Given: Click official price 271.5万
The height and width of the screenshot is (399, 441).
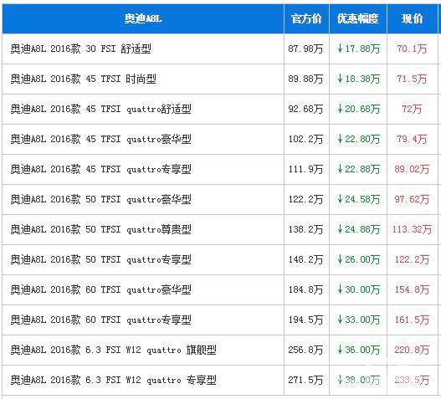Looking at the screenshot, I should click(x=305, y=380).
